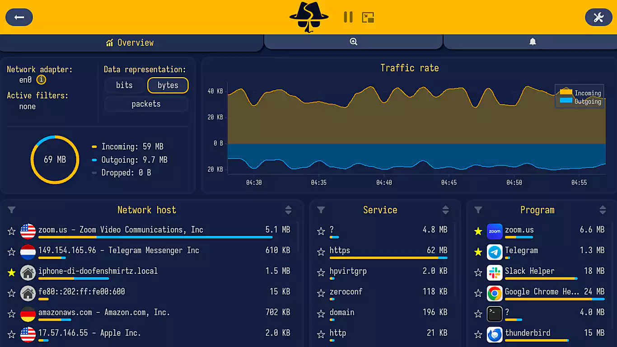Open the Service column sort arrows
The width and height of the screenshot is (617, 347).
click(x=445, y=210)
